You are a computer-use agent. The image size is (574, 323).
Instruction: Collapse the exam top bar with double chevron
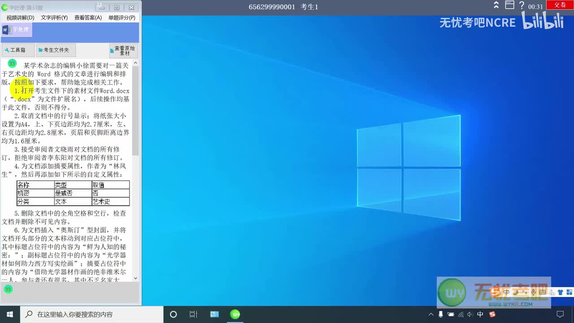496,5
